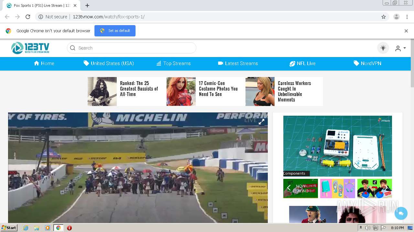Image resolution: width=414 pixels, height=232 pixels.
Task: Open File Explorer from taskbar
Action: tap(37, 228)
